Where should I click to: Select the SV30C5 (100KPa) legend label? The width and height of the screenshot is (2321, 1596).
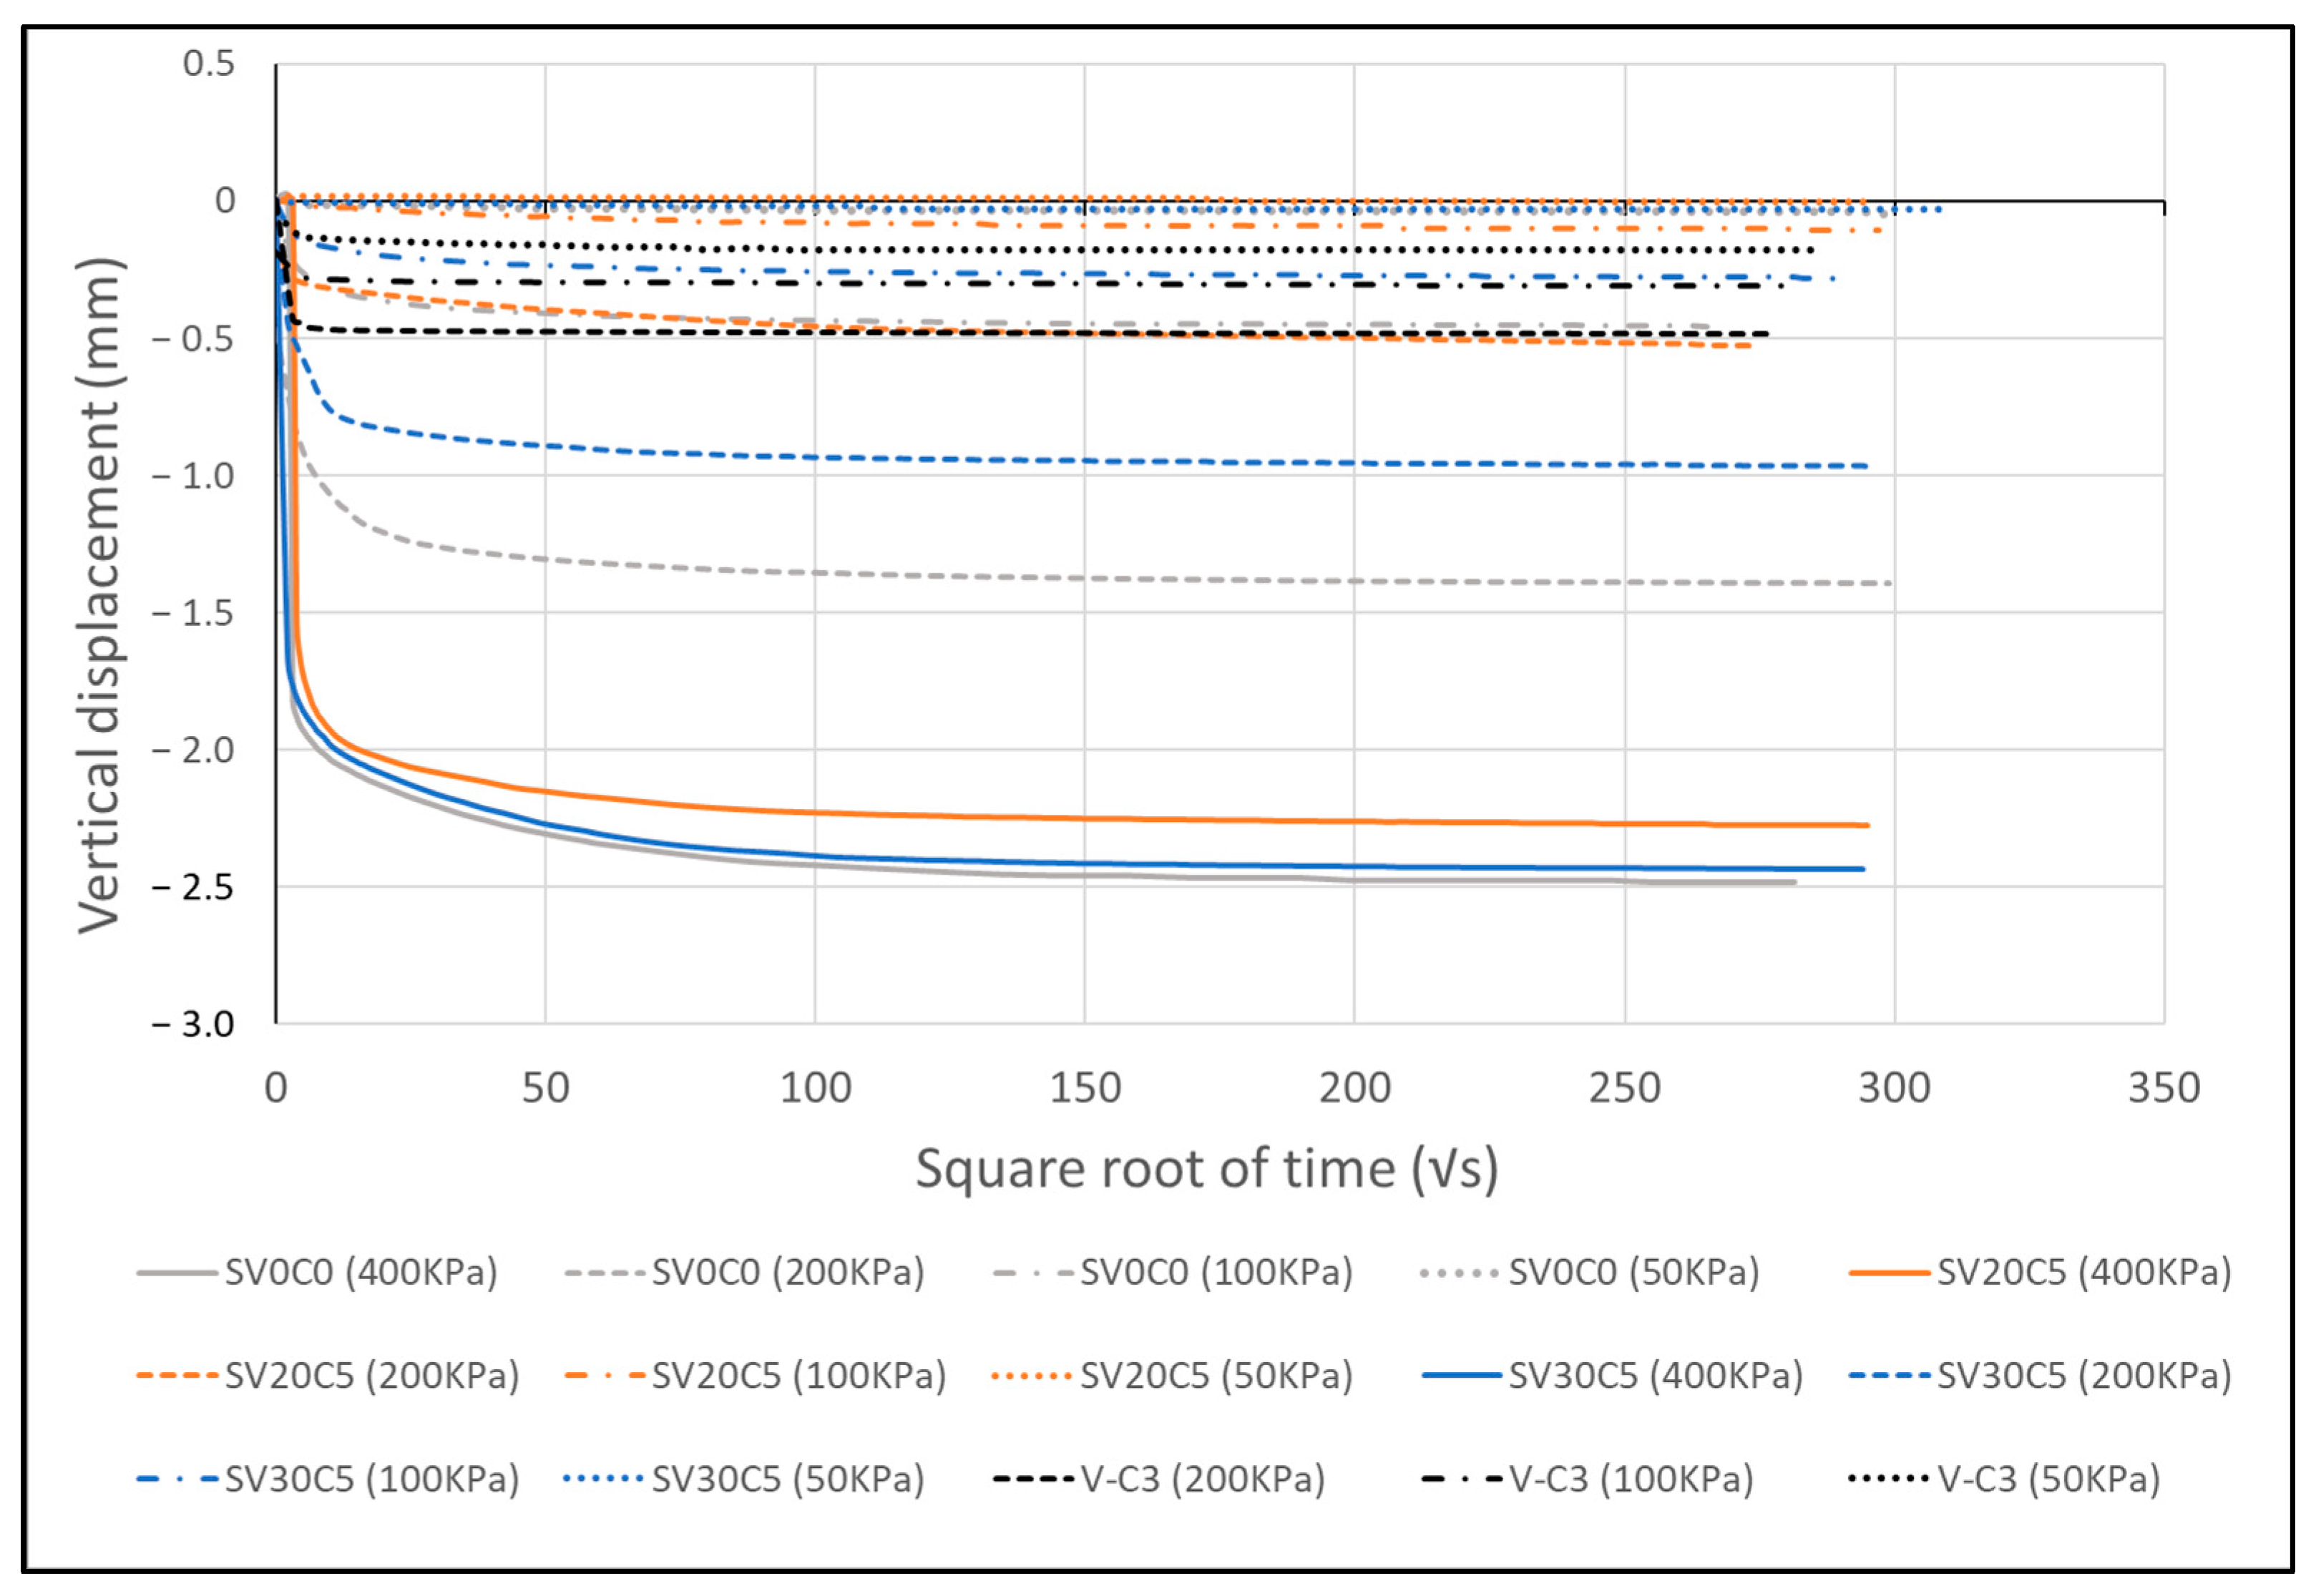coord(371,1479)
